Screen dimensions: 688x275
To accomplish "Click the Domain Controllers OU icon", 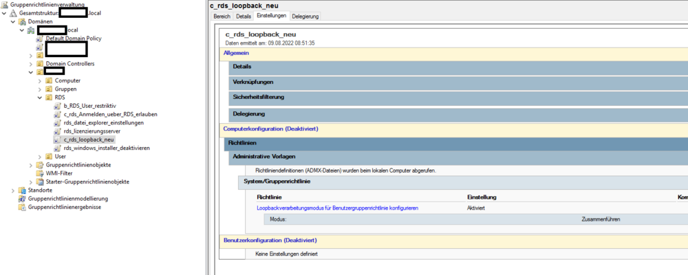I will [x=40, y=64].
